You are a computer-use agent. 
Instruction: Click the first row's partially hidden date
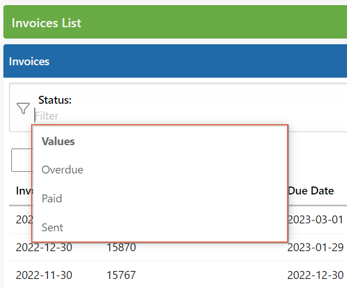(x=24, y=220)
